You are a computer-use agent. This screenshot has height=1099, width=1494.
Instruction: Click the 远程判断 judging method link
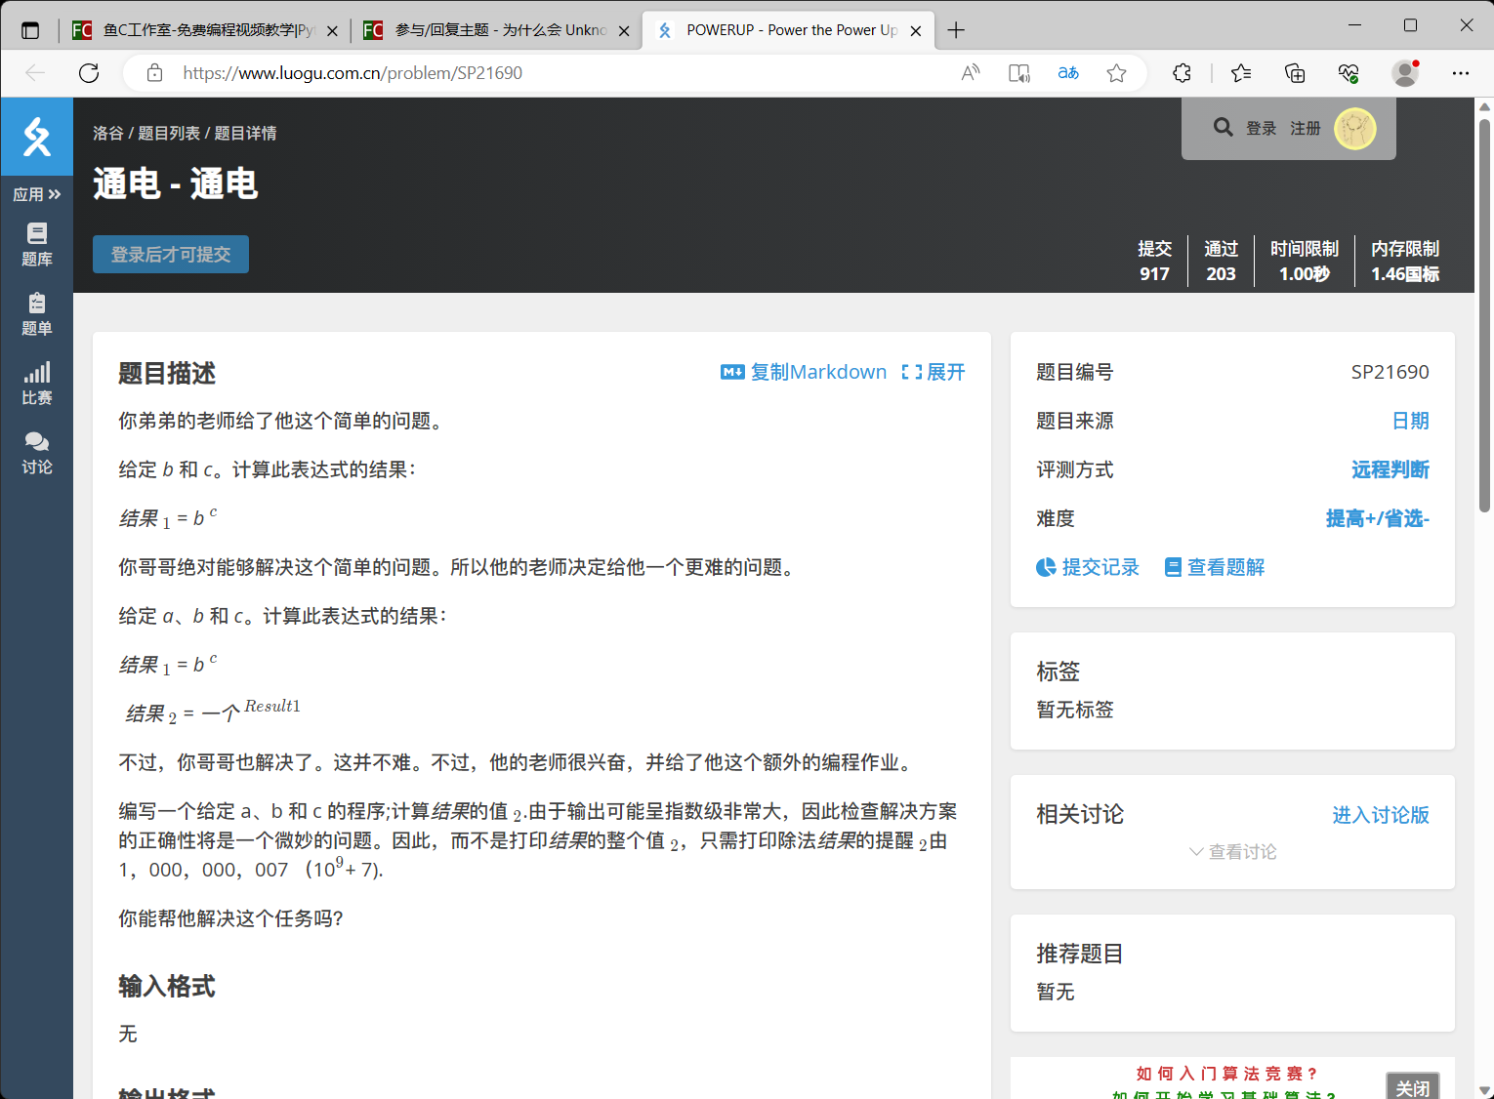coord(1390,469)
